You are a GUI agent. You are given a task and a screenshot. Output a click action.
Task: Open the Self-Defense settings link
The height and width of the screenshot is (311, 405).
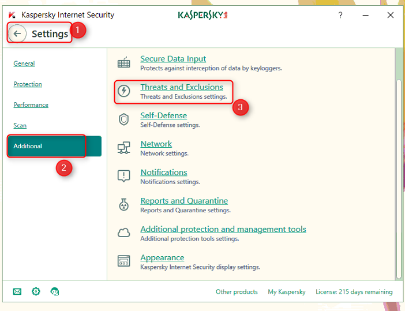(163, 116)
